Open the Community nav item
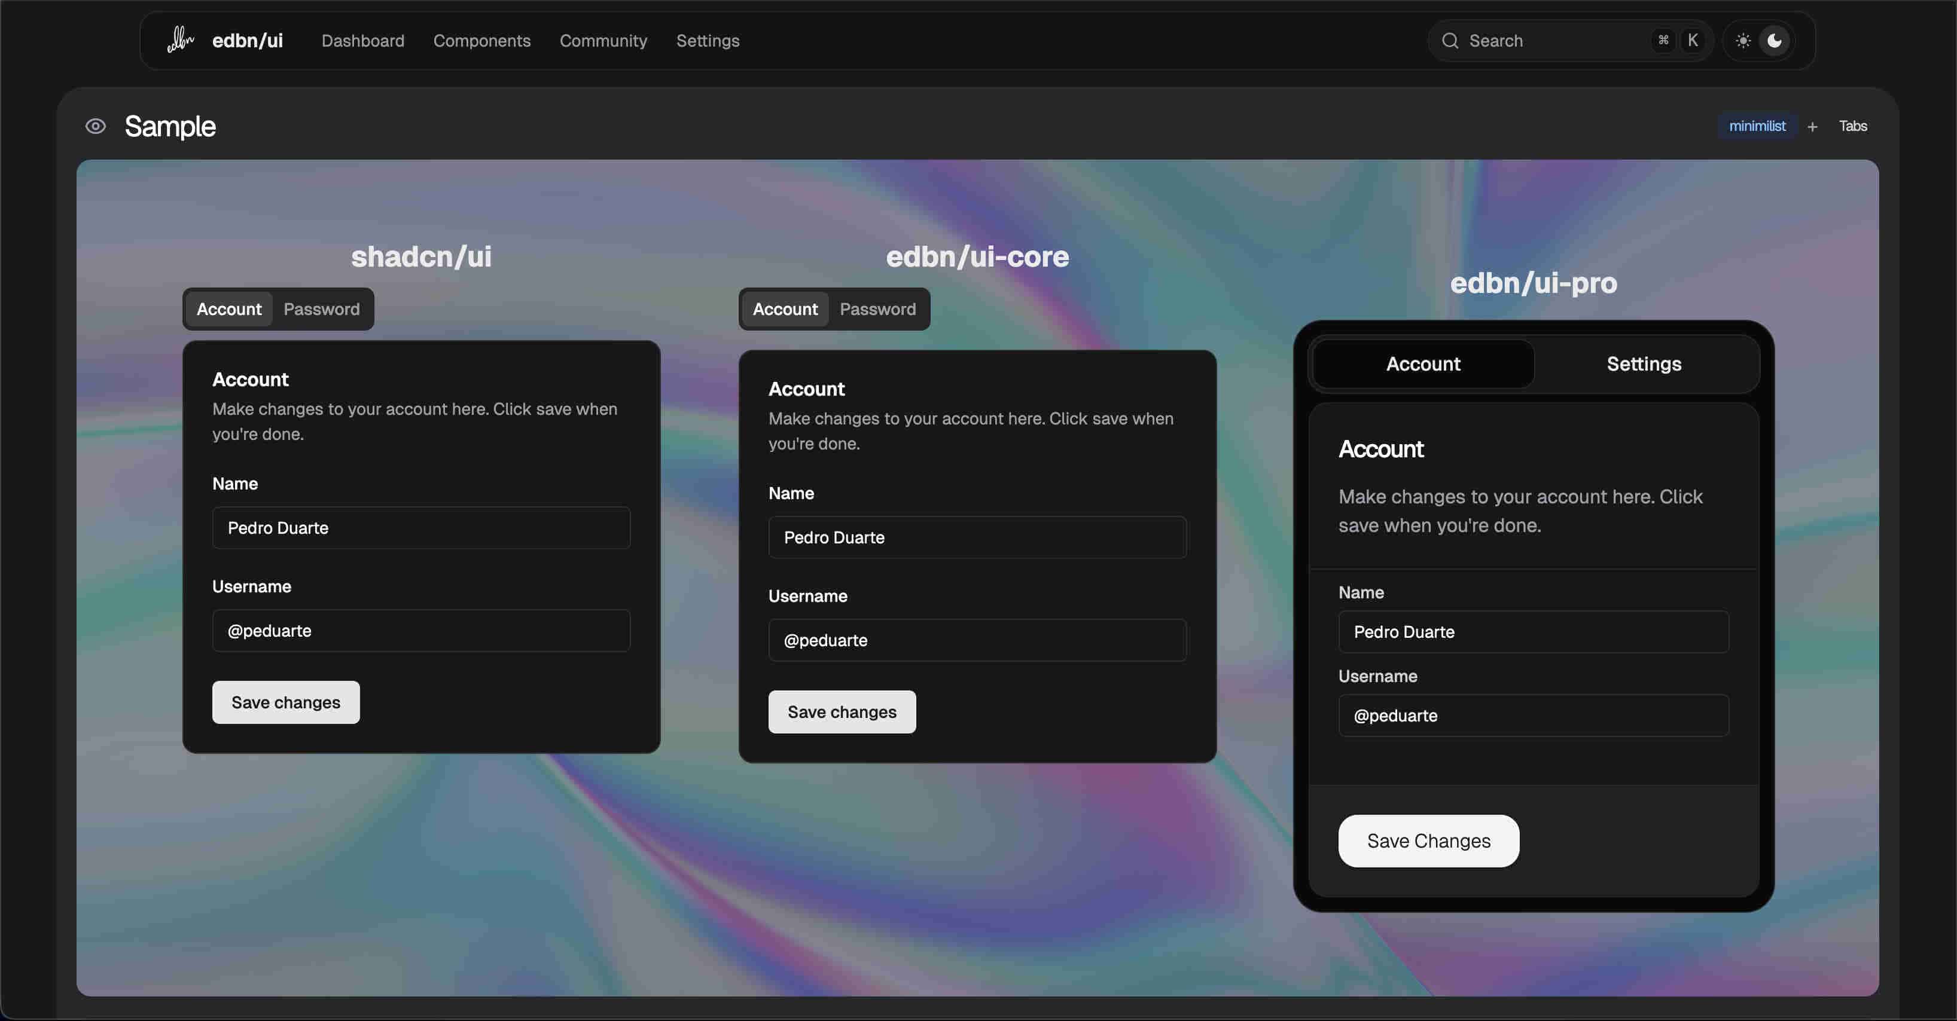The width and height of the screenshot is (1957, 1021). point(603,41)
